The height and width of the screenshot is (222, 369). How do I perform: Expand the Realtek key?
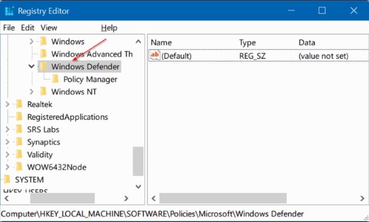pyautogui.click(x=7, y=104)
